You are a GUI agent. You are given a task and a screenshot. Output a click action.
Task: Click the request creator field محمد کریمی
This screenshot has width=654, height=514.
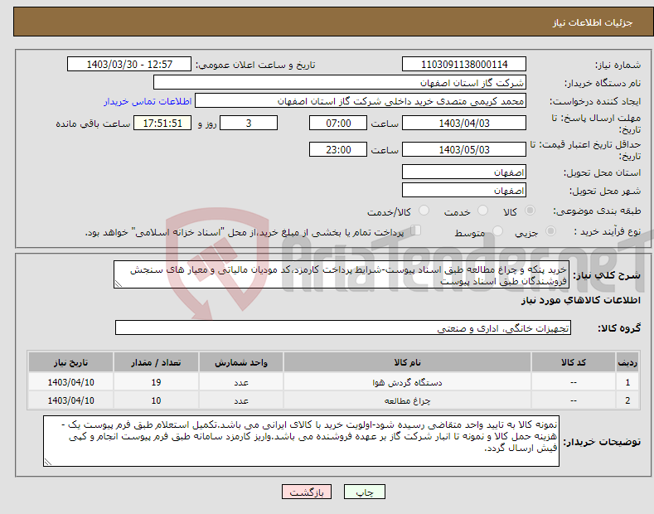(361, 100)
